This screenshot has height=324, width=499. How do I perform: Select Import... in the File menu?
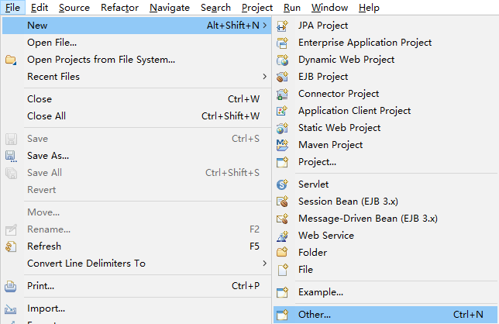point(46,308)
